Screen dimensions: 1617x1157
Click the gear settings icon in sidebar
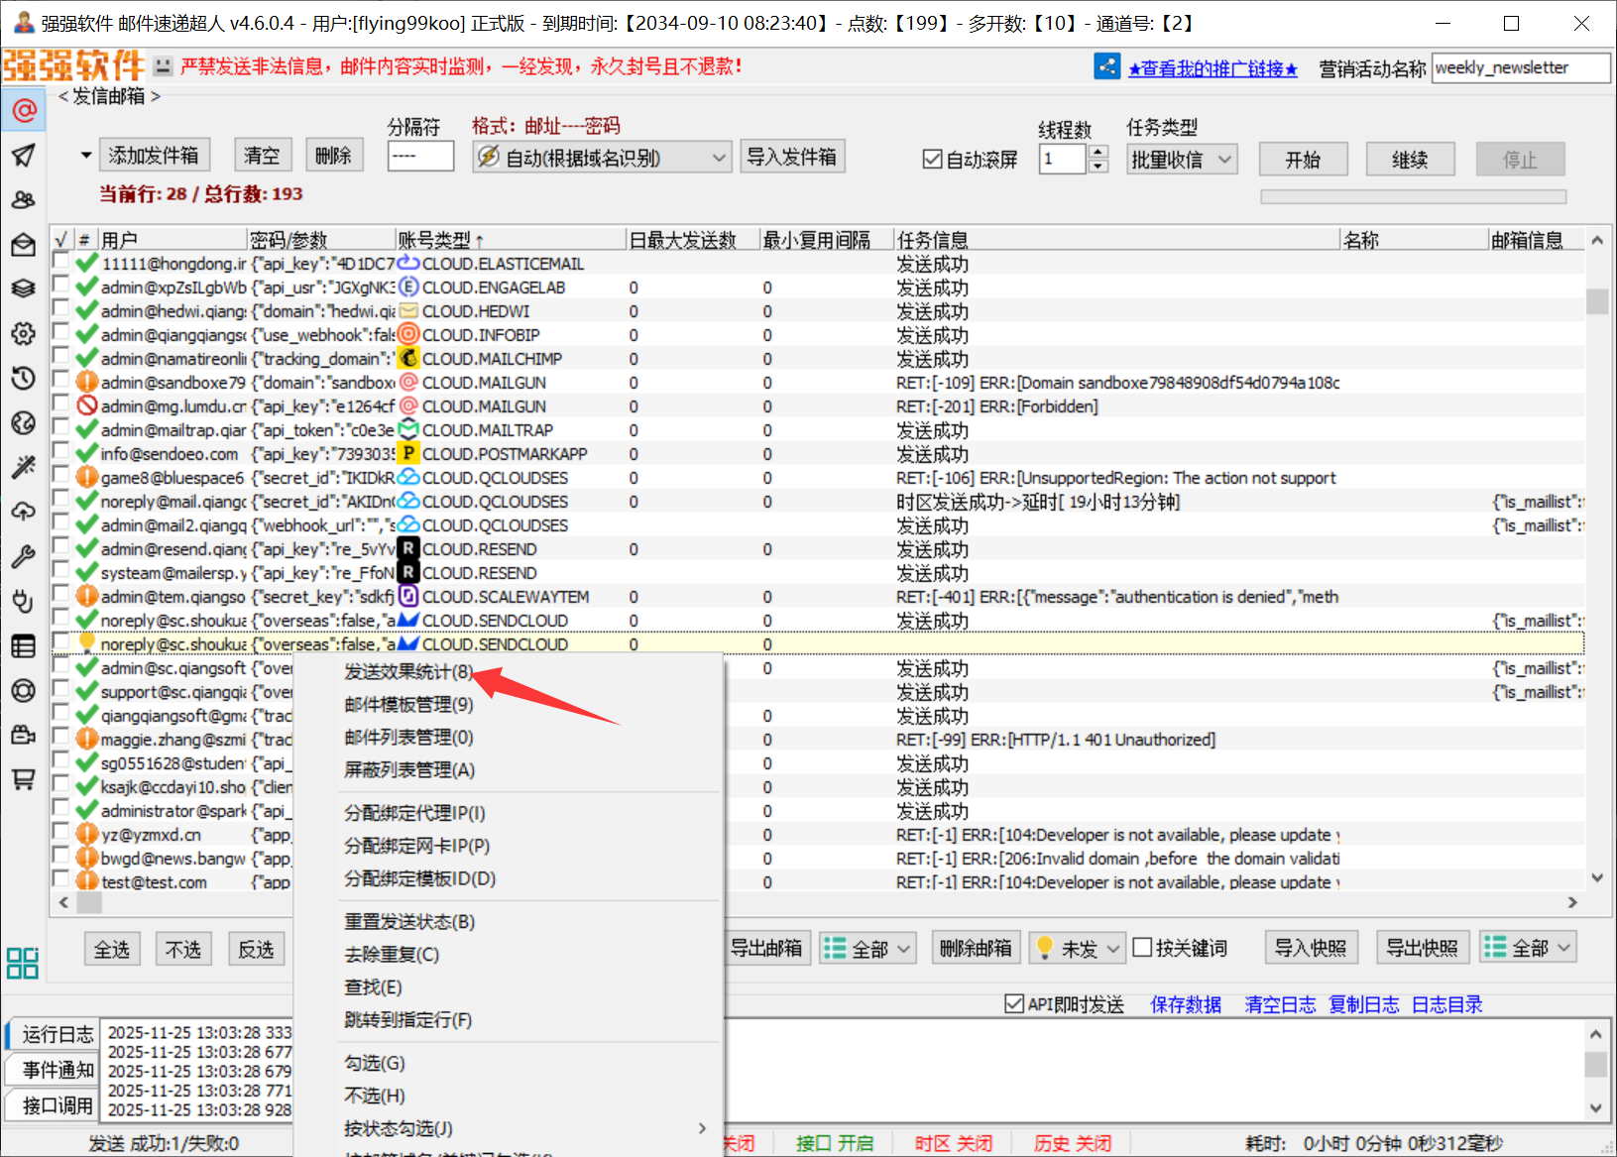pos(24,333)
